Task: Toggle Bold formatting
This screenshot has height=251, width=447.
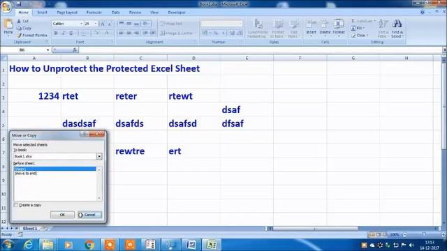Action: click(56, 33)
